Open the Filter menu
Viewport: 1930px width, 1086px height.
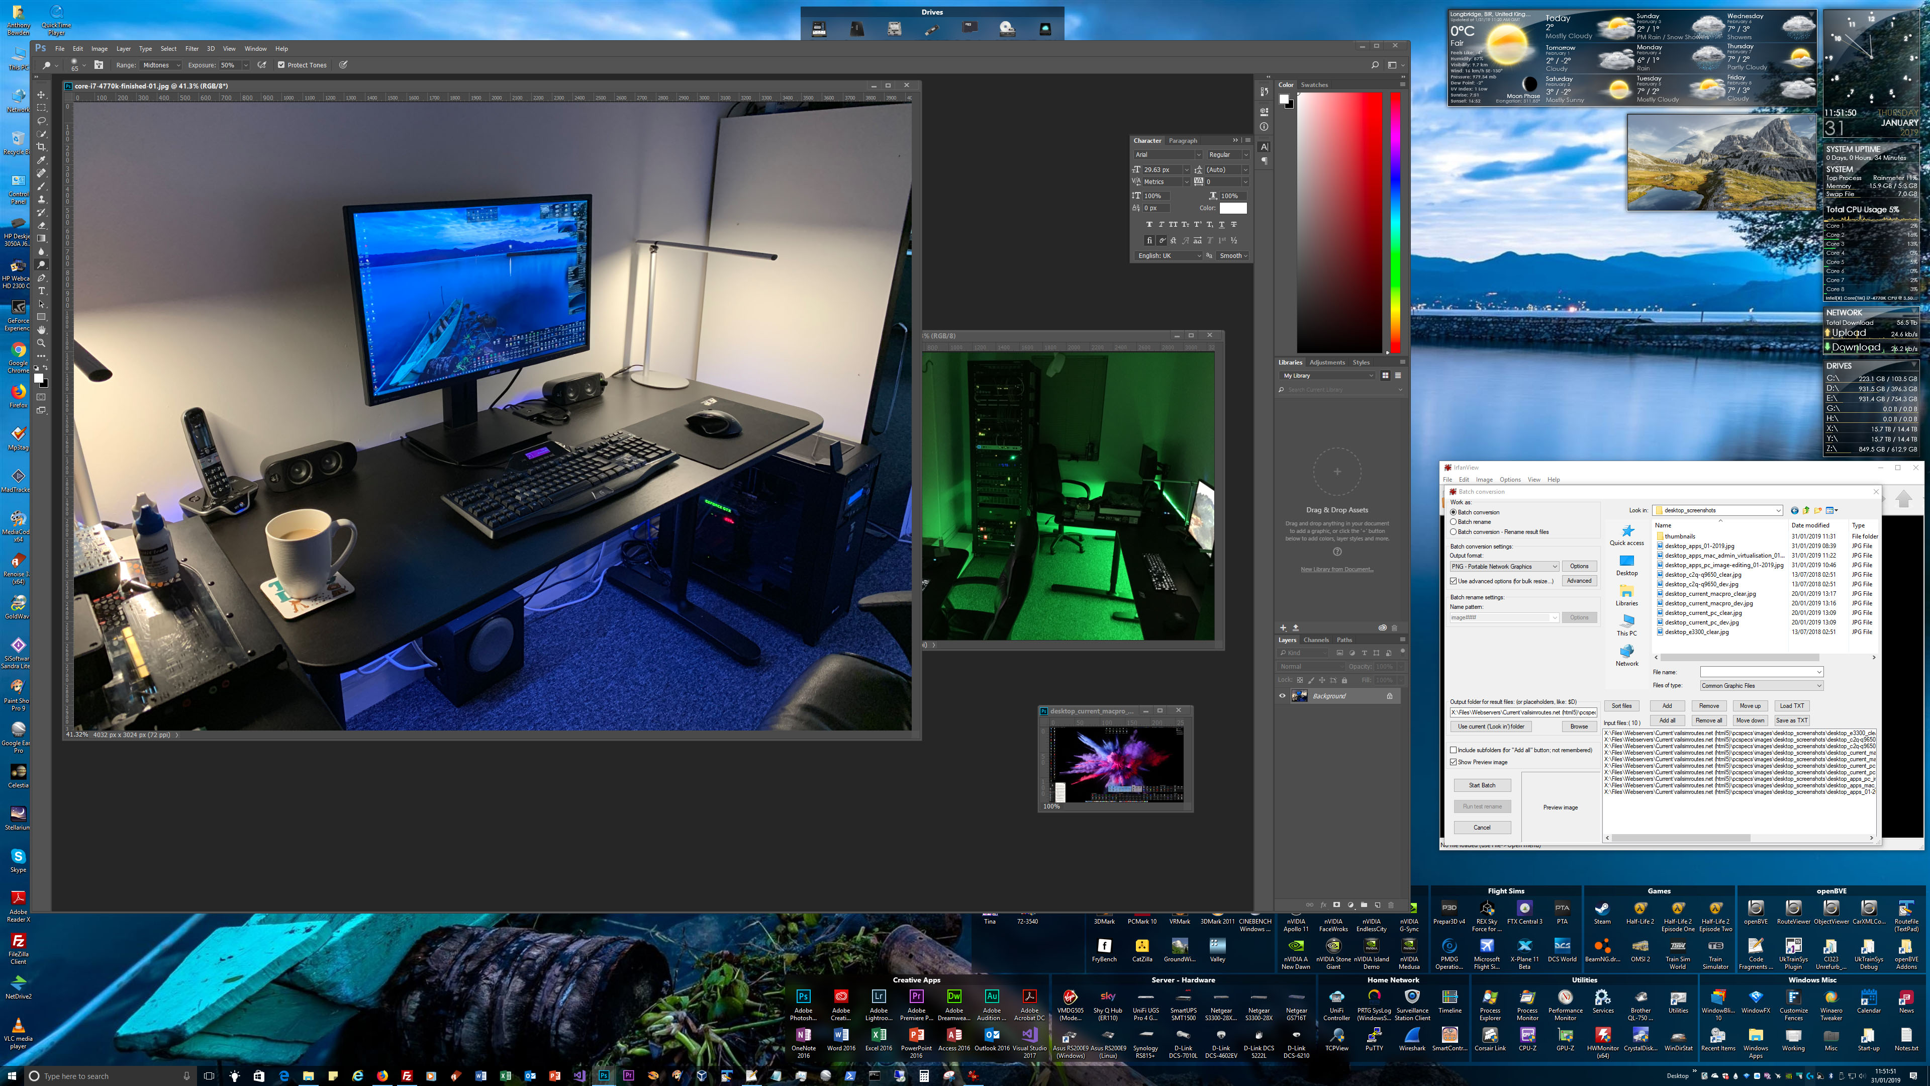192,49
